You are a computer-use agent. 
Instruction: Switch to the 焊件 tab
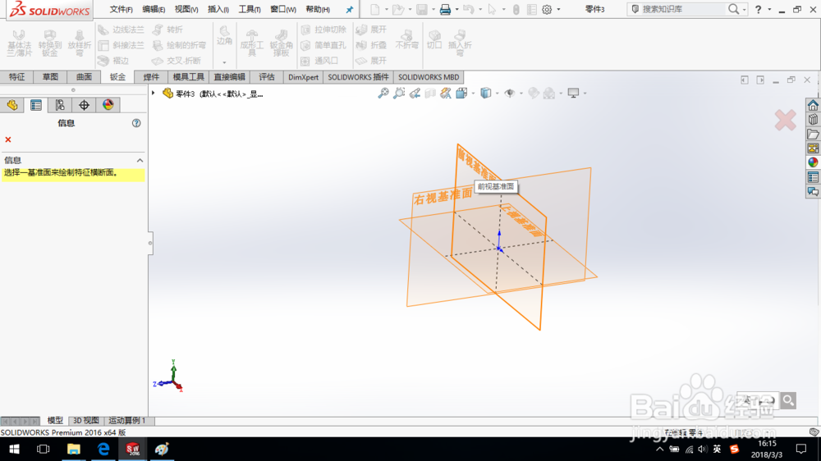[x=151, y=77]
